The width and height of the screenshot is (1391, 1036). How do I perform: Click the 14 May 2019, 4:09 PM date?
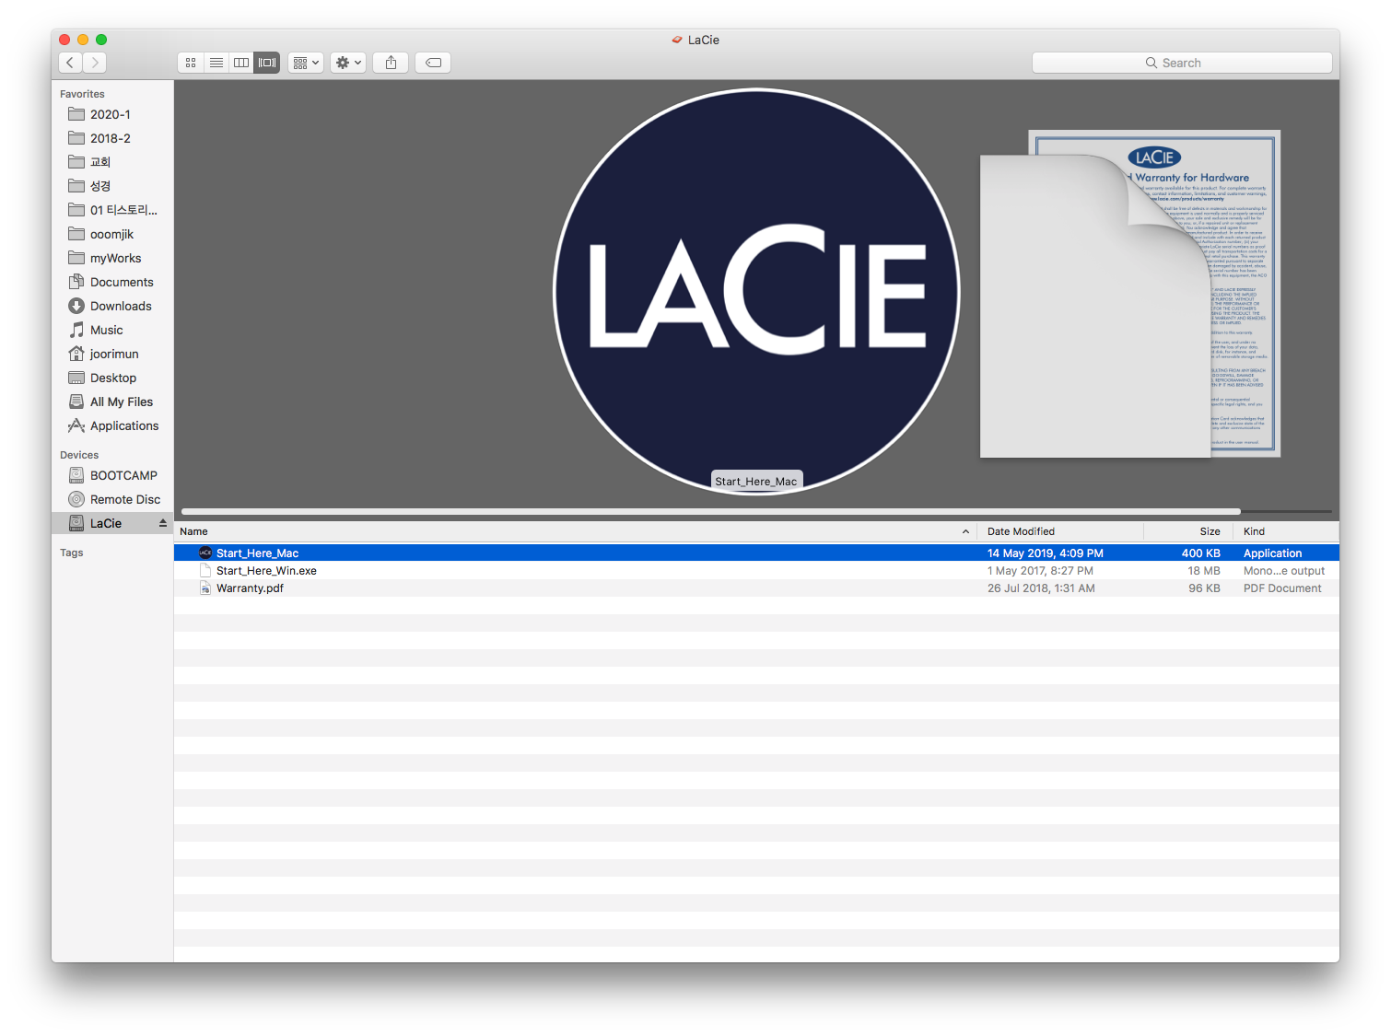[x=1046, y=553]
